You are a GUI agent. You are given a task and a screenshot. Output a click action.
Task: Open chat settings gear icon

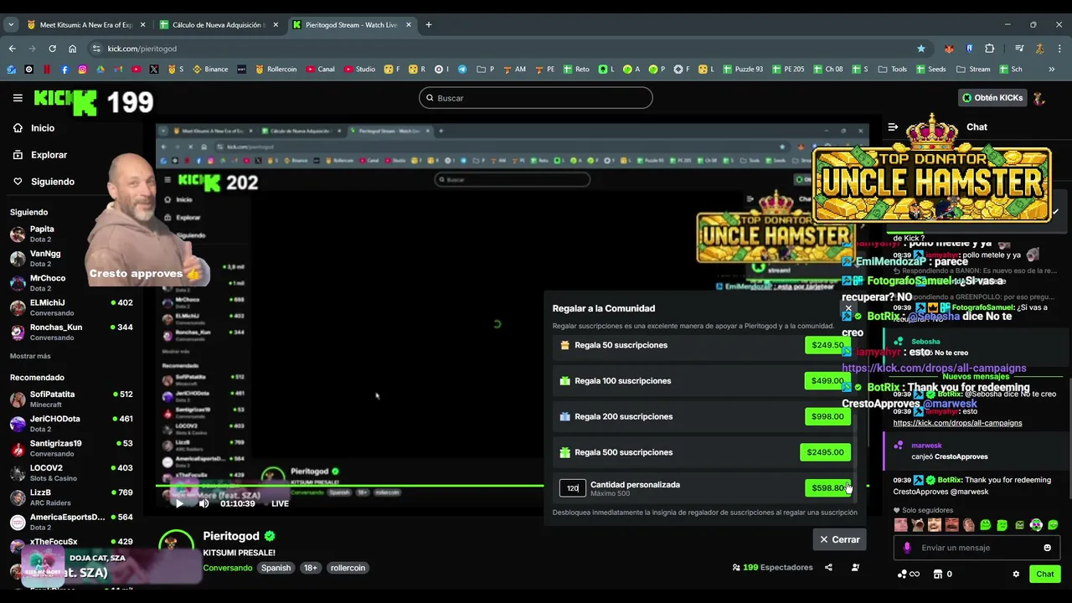coord(1016,574)
